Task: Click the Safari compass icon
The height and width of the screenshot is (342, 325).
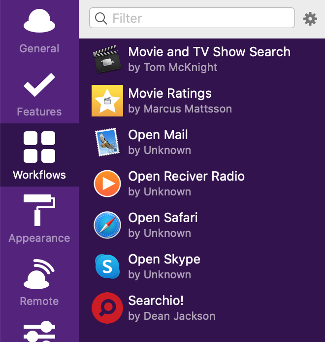Action: coord(107,225)
